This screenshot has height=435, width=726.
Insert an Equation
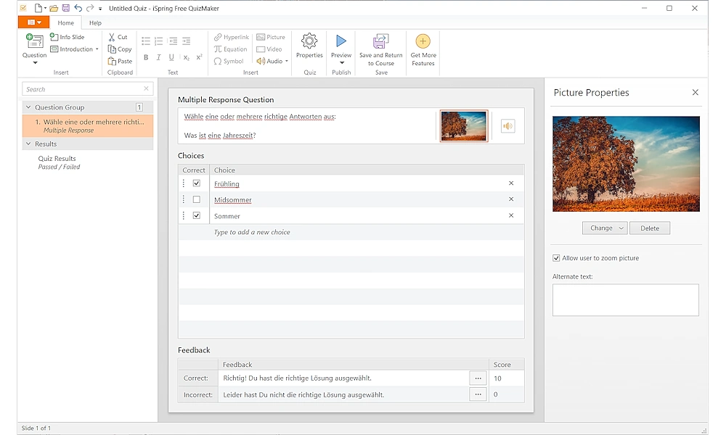point(231,49)
